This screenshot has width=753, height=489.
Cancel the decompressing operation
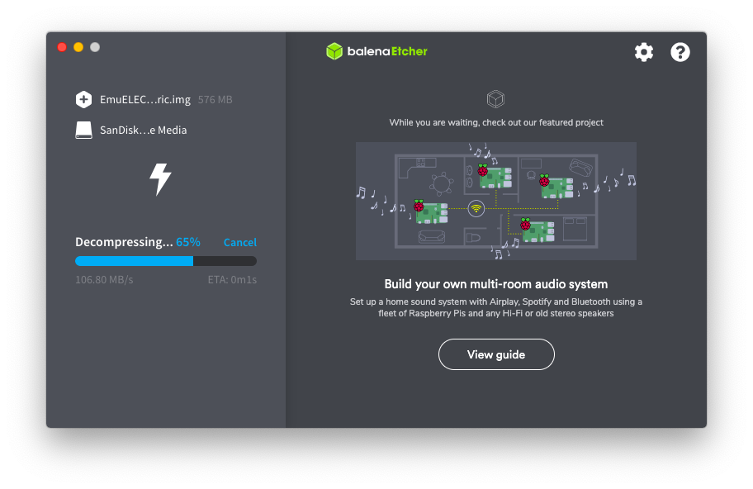point(240,243)
